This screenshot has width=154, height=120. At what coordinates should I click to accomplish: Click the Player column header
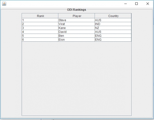point(76,16)
